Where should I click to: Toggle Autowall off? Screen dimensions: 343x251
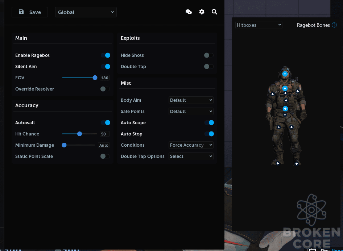tap(106, 122)
